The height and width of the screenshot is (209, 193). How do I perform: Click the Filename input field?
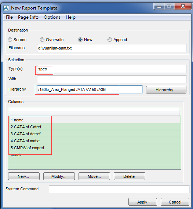pos(112,48)
